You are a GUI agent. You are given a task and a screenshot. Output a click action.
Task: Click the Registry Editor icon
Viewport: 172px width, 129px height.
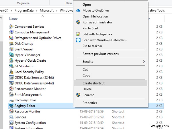(x=11, y=106)
